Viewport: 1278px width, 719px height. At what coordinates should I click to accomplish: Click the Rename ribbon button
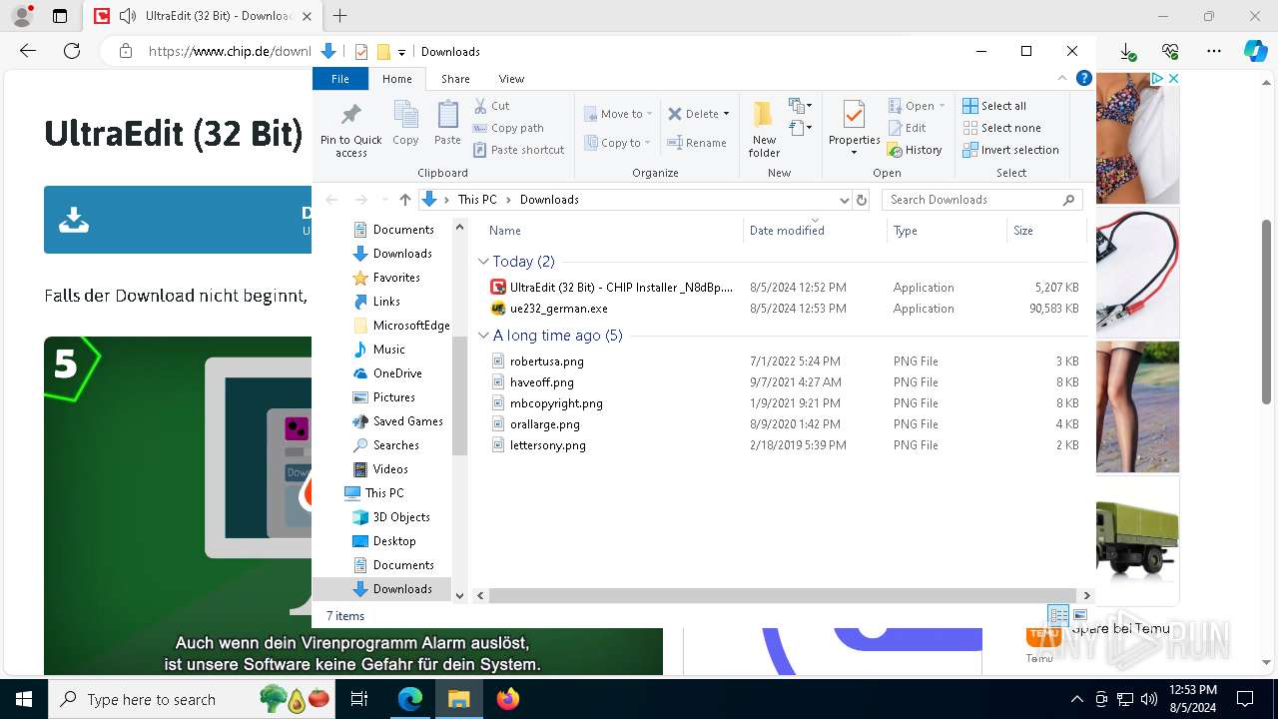click(x=697, y=143)
